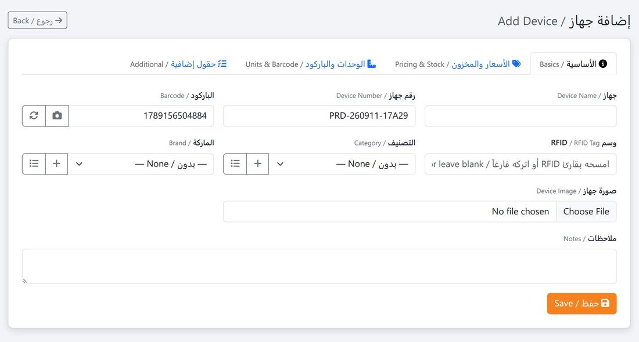Click the notes textarea resize handle
The image size is (639, 342).
point(25,281)
